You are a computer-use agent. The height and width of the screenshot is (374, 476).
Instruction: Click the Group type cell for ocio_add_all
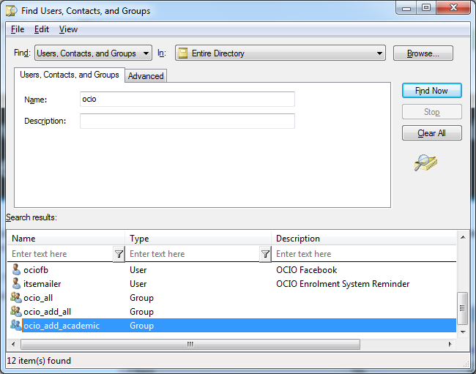click(141, 312)
